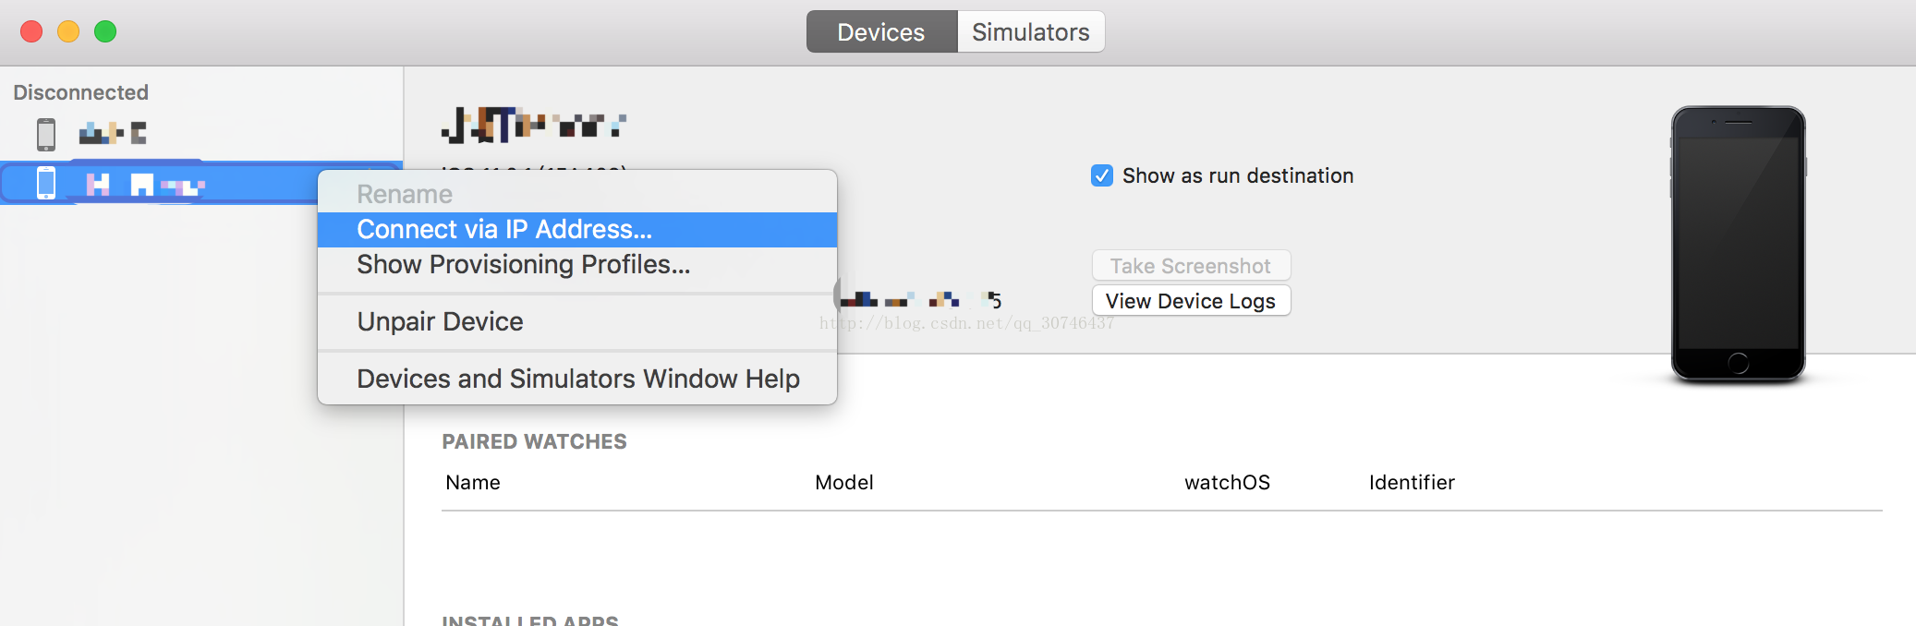Image resolution: width=1916 pixels, height=626 pixels.
Task: Click the Take Screenshot button
Action: [1191, 266]
